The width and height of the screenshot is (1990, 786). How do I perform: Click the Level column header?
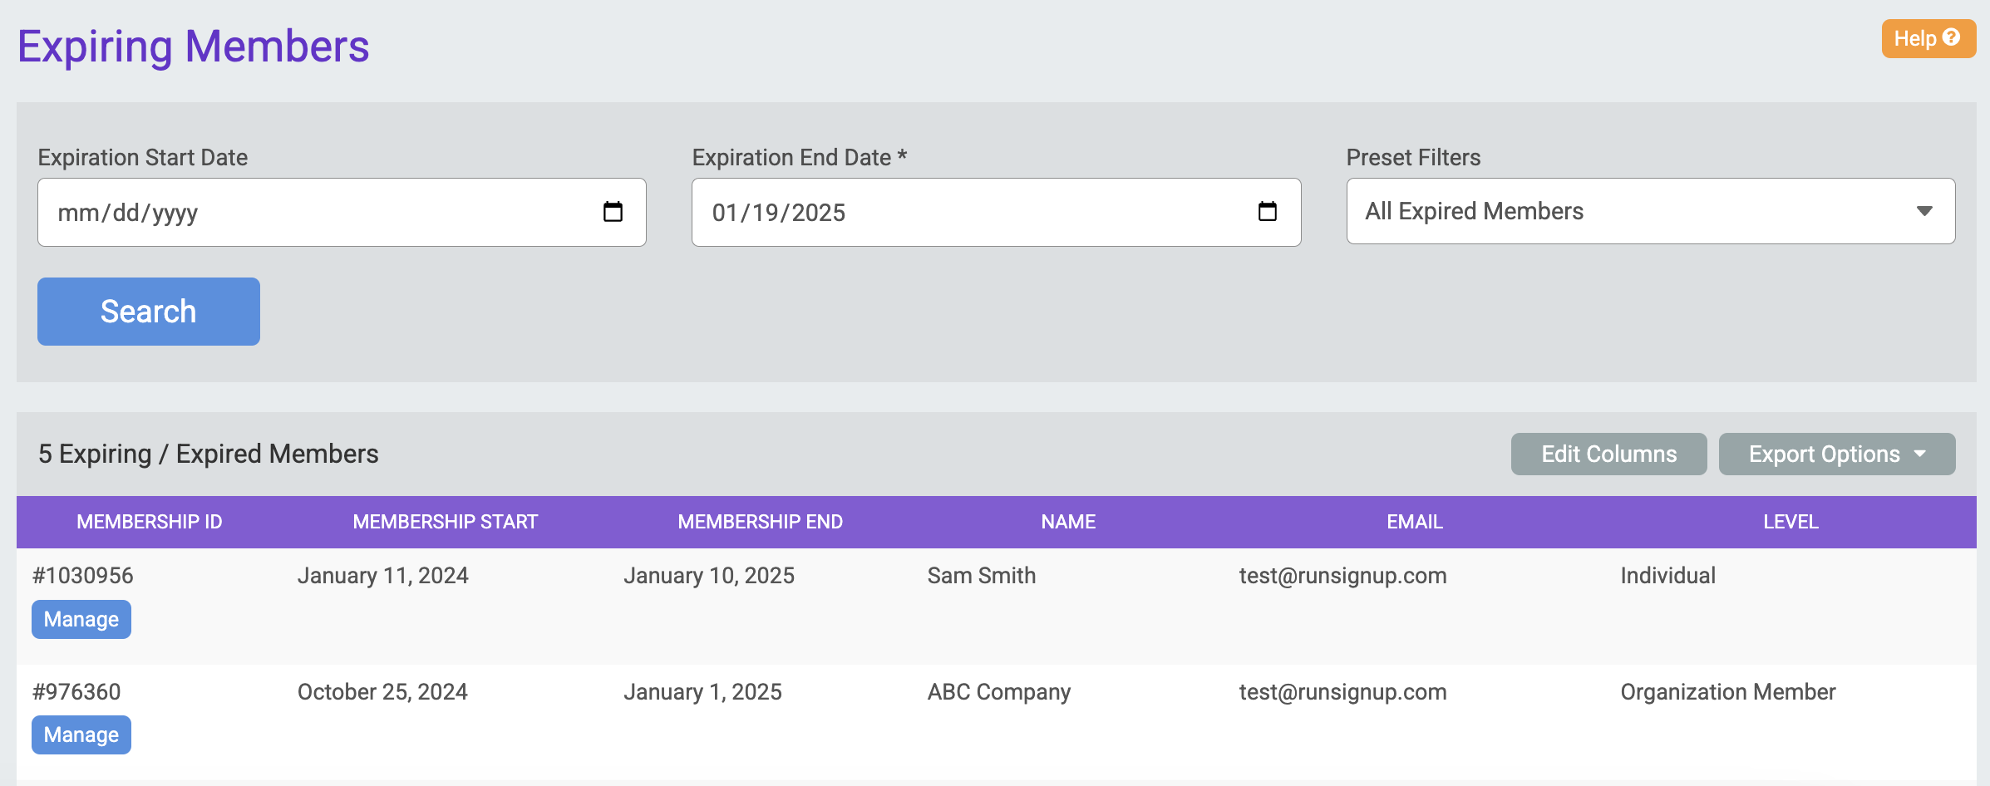[x=1791, y=522]
